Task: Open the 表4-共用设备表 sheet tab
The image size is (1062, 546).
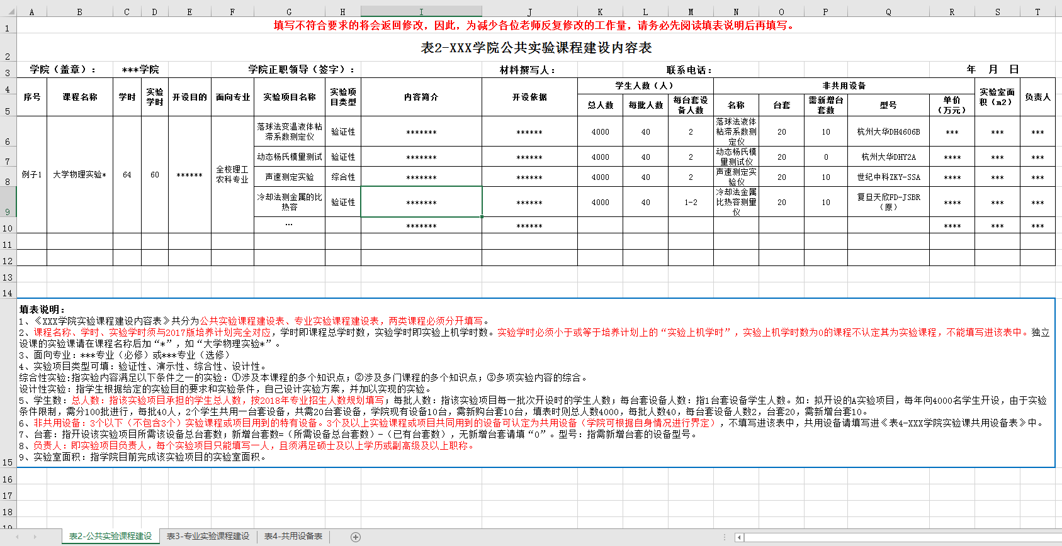Action: click(x=293, y=537)
